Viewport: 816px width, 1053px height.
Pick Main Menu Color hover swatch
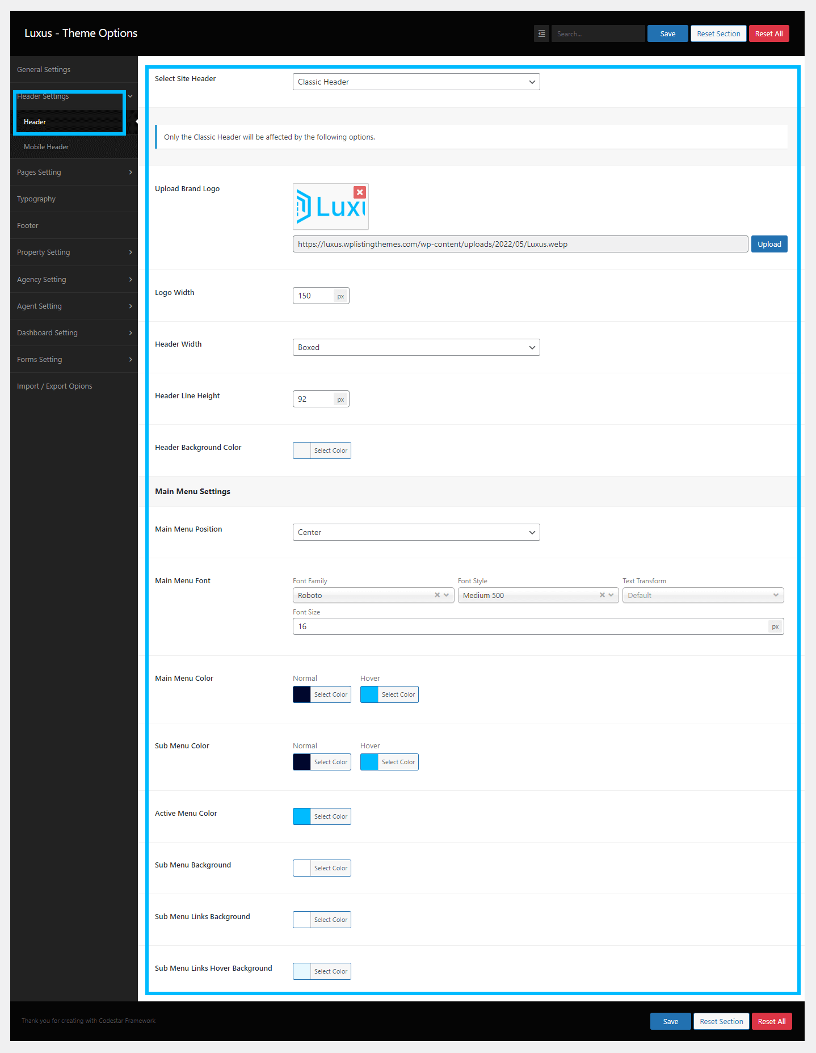(x=369, y=694)
